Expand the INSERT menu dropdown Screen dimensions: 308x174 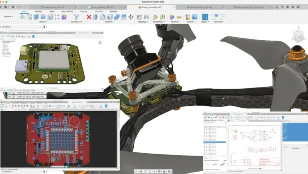191,22
